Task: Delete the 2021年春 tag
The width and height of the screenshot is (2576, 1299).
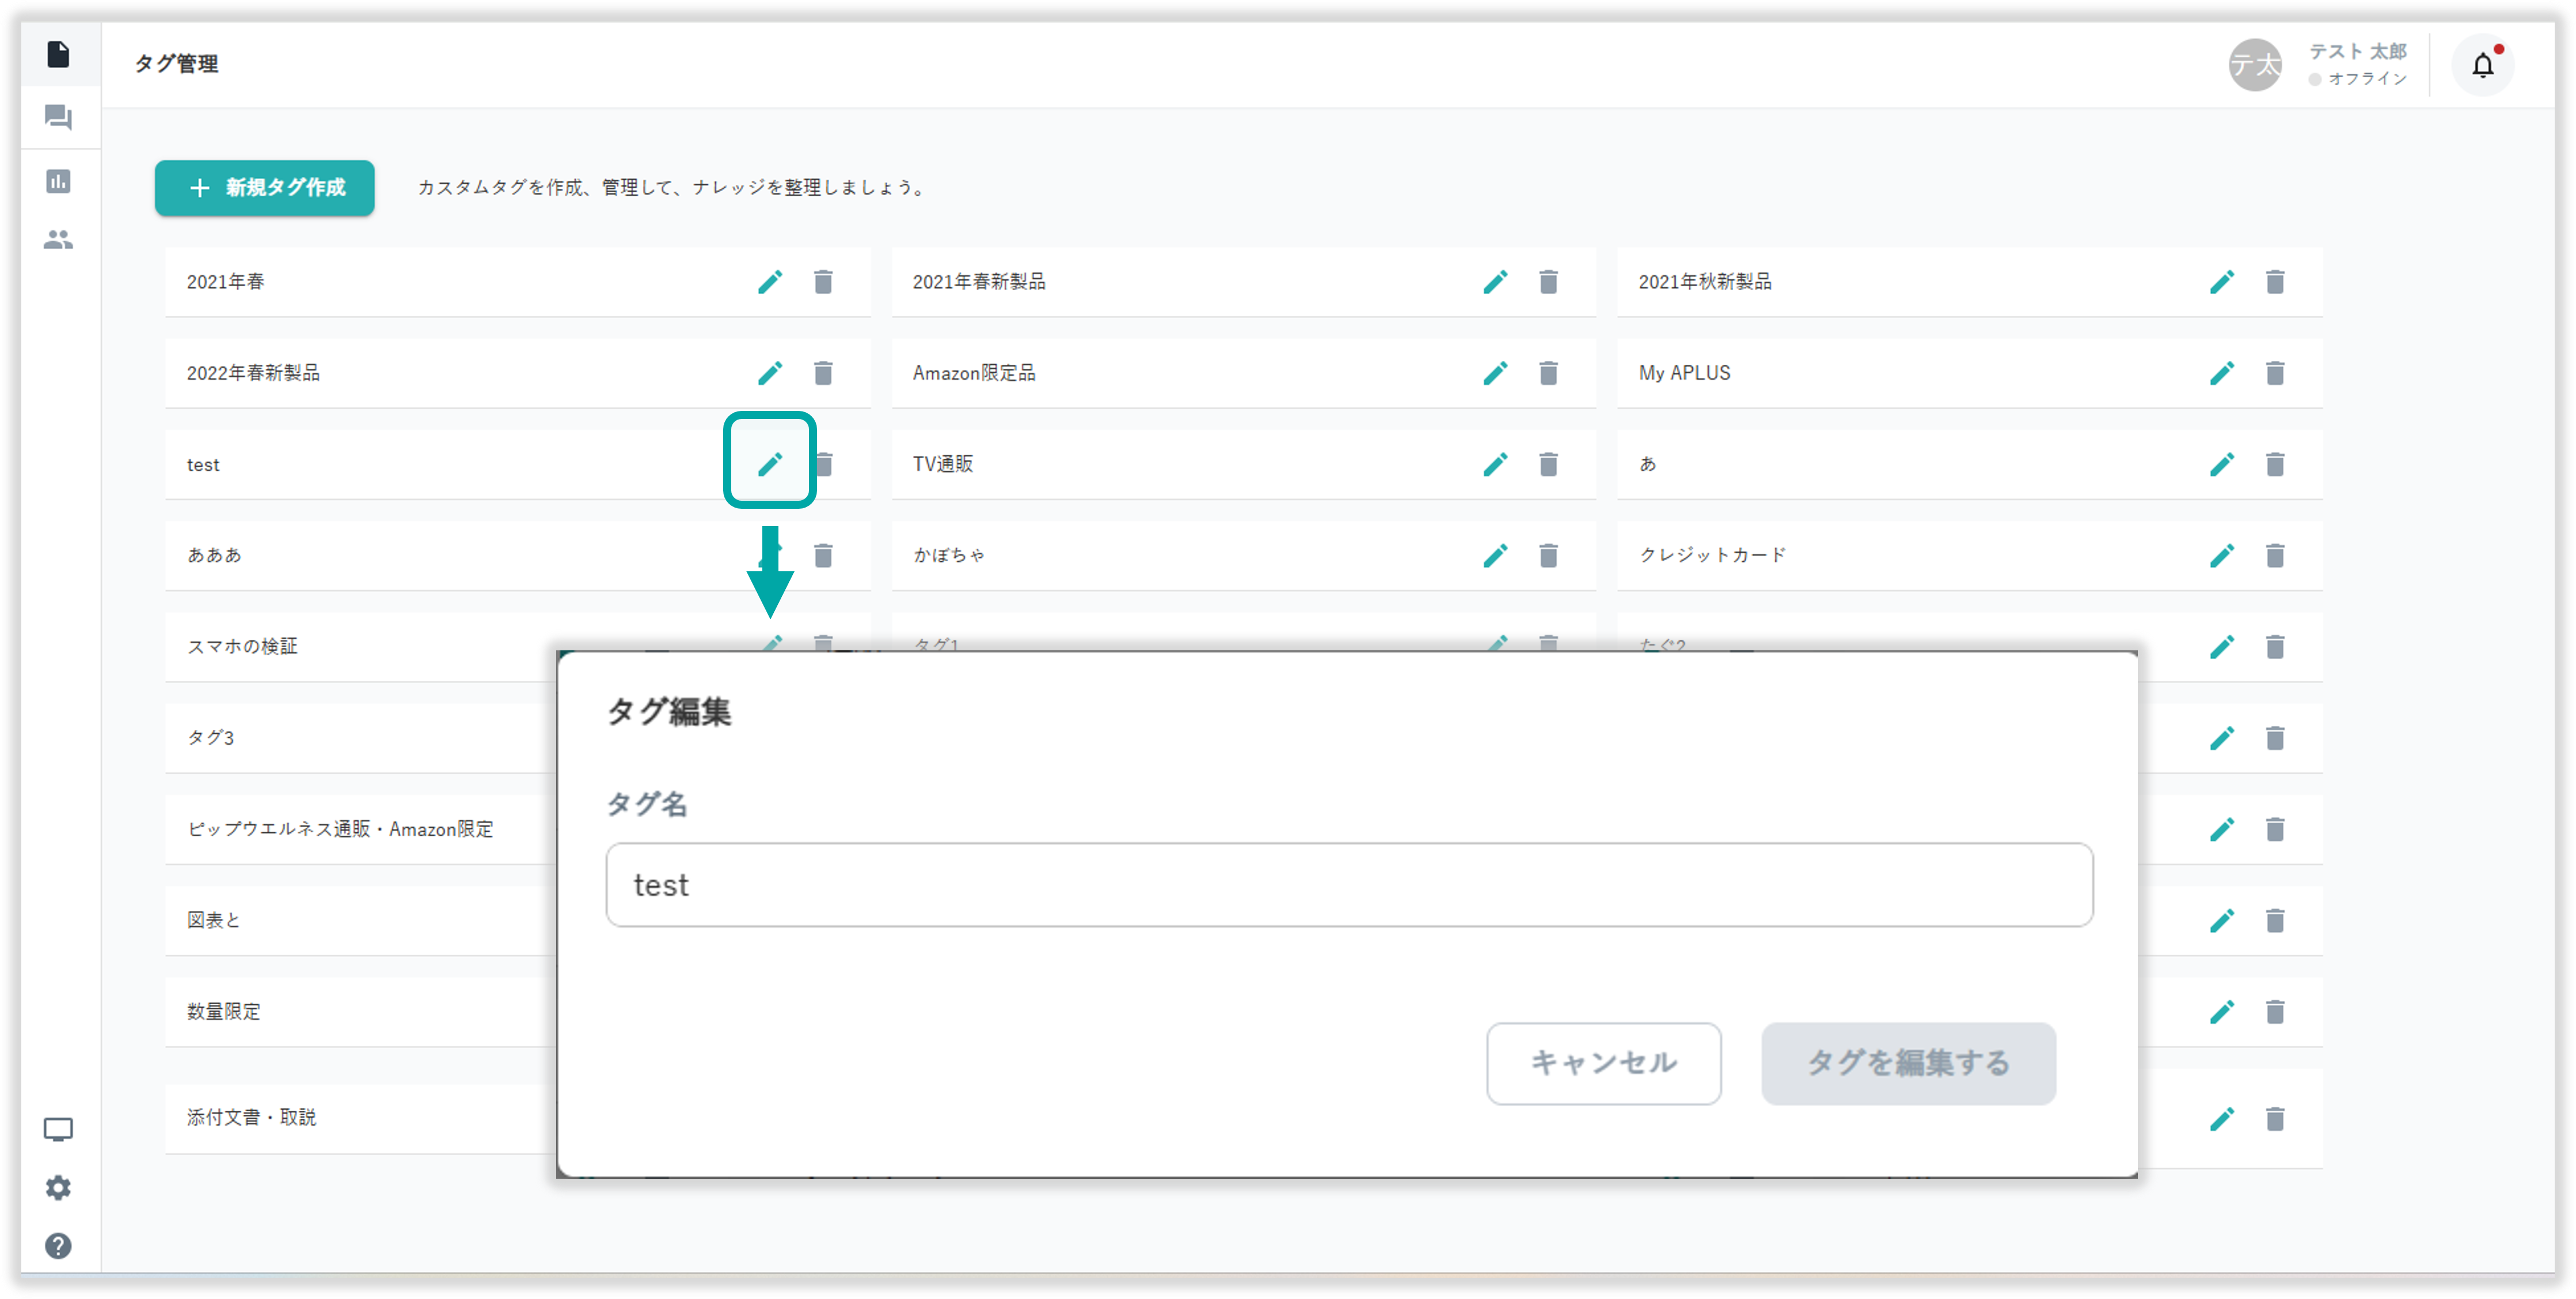Action: click(x=823, y=282)
